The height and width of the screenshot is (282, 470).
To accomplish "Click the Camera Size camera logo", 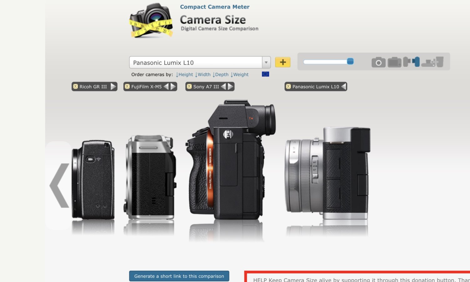I will click(151, 20).
